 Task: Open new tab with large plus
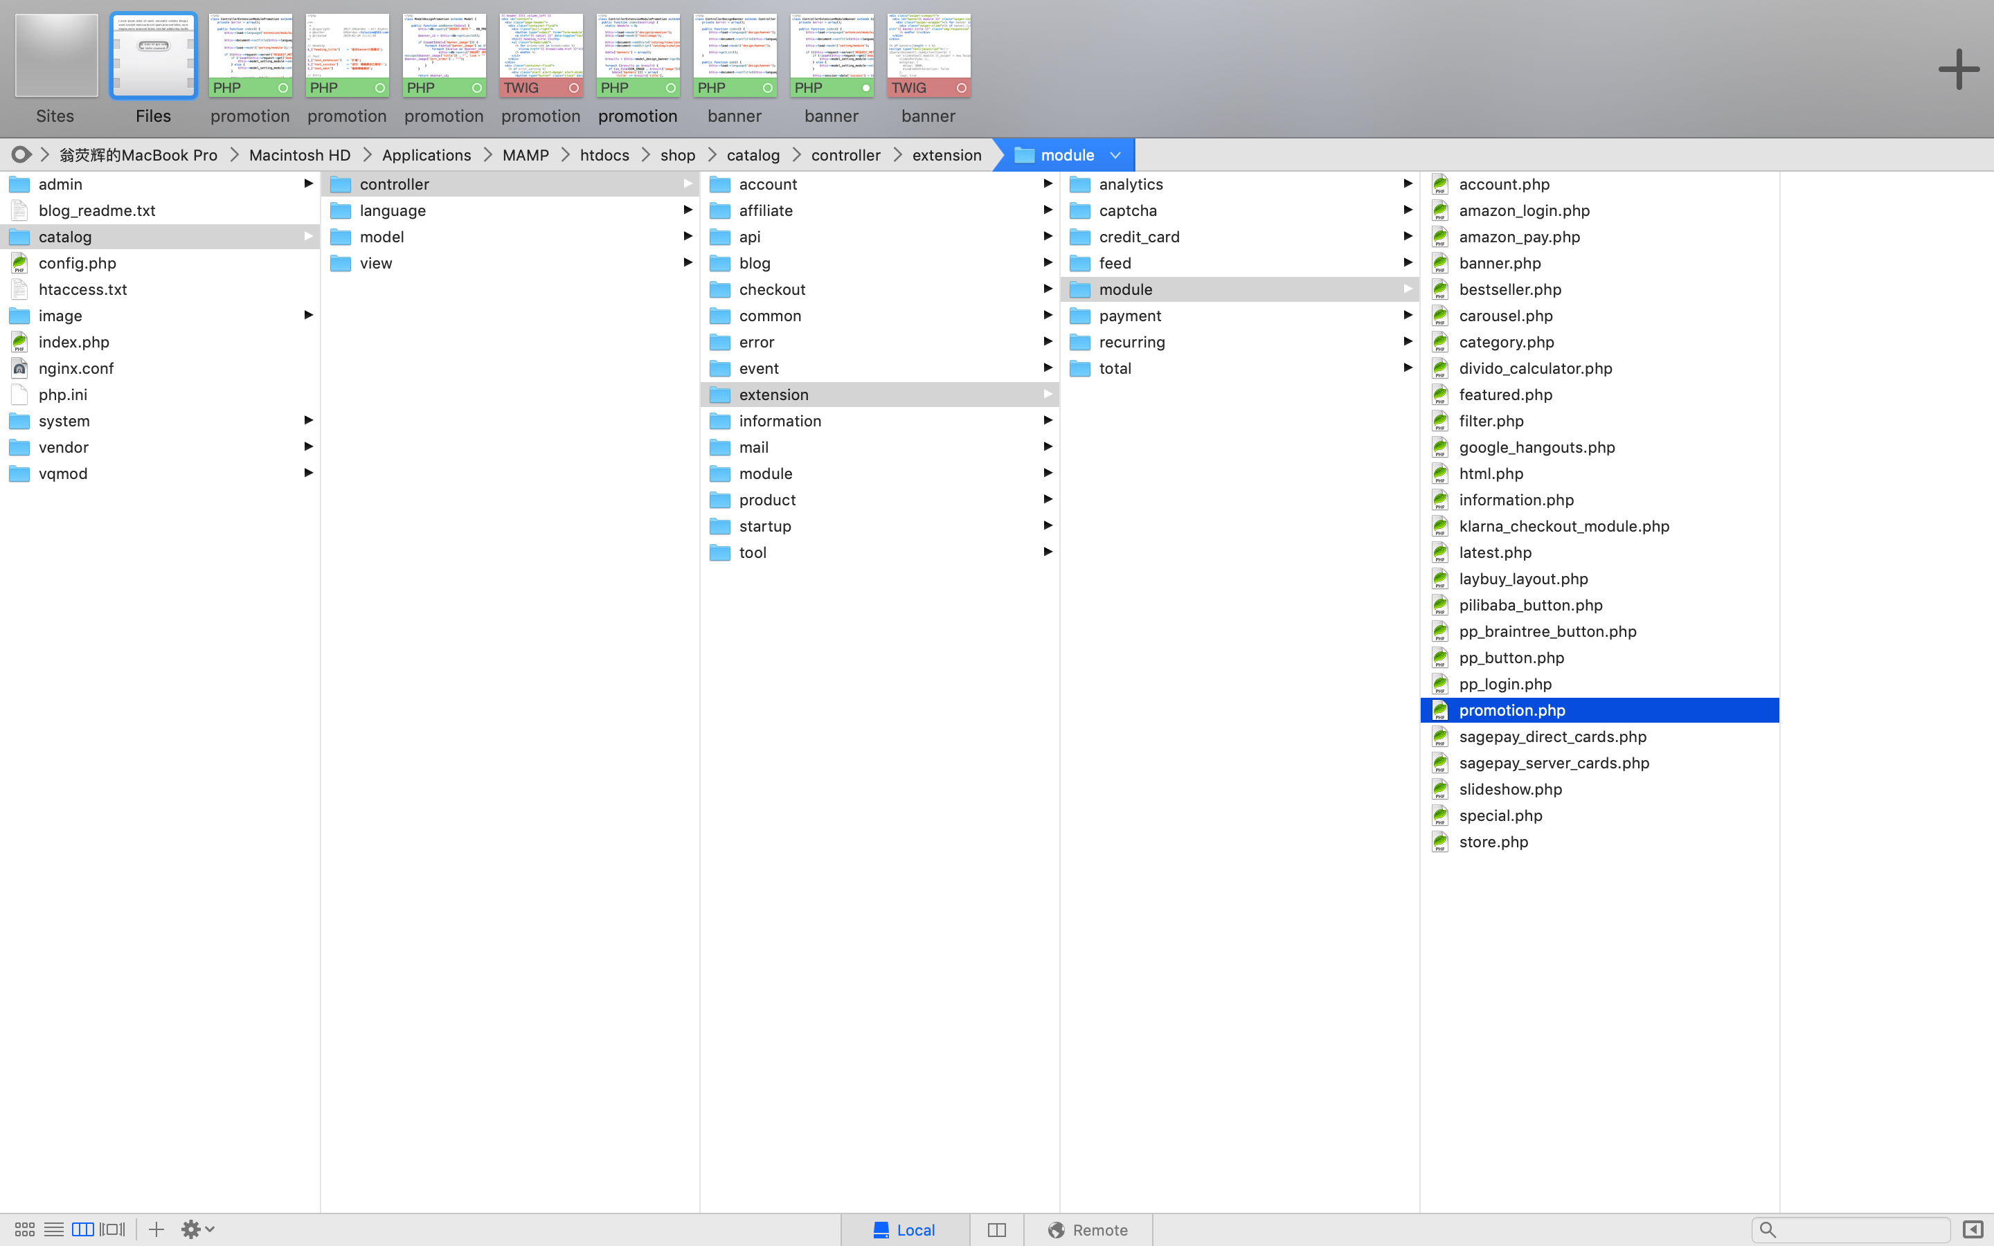(1958, 69)
